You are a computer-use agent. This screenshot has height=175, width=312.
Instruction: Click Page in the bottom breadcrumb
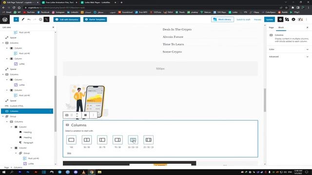point(6,167)
